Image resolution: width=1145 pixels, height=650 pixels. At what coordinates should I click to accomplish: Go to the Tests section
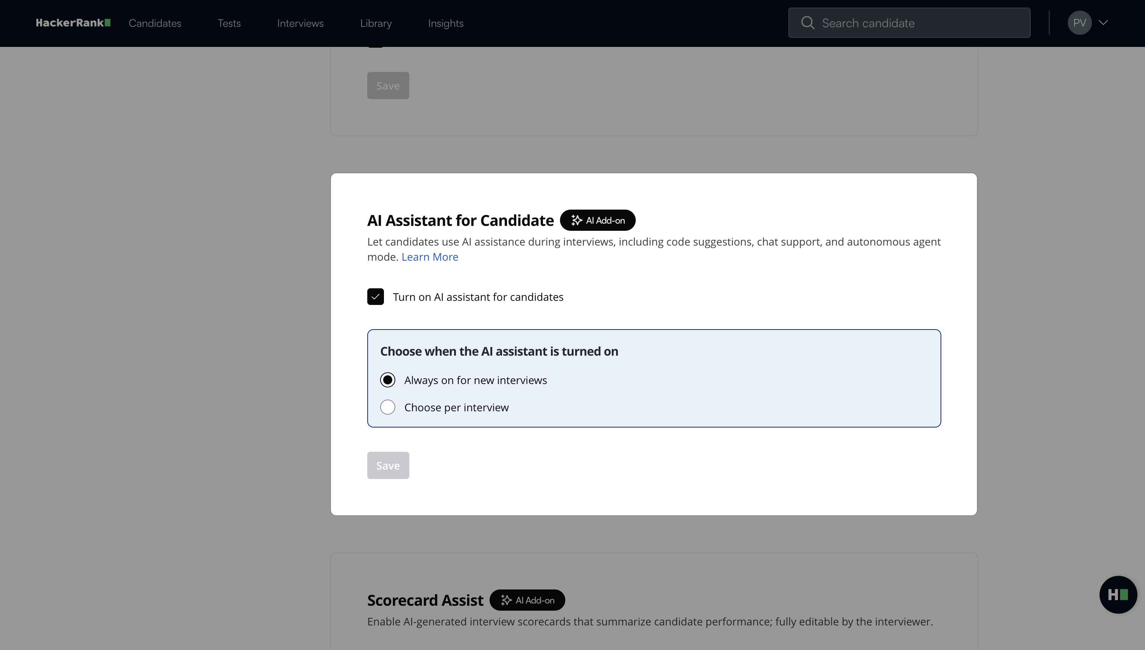[x=229, y=23]
